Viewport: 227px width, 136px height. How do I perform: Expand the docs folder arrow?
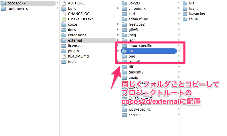[118, 30]
